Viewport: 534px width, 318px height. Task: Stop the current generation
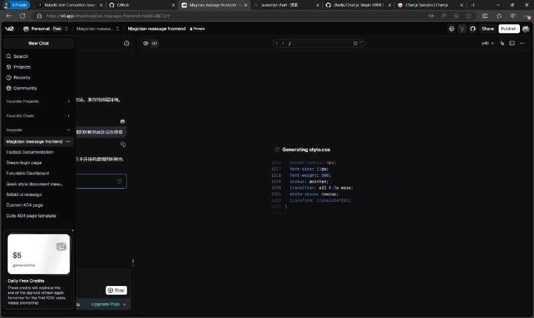click(x=116, y=290)
